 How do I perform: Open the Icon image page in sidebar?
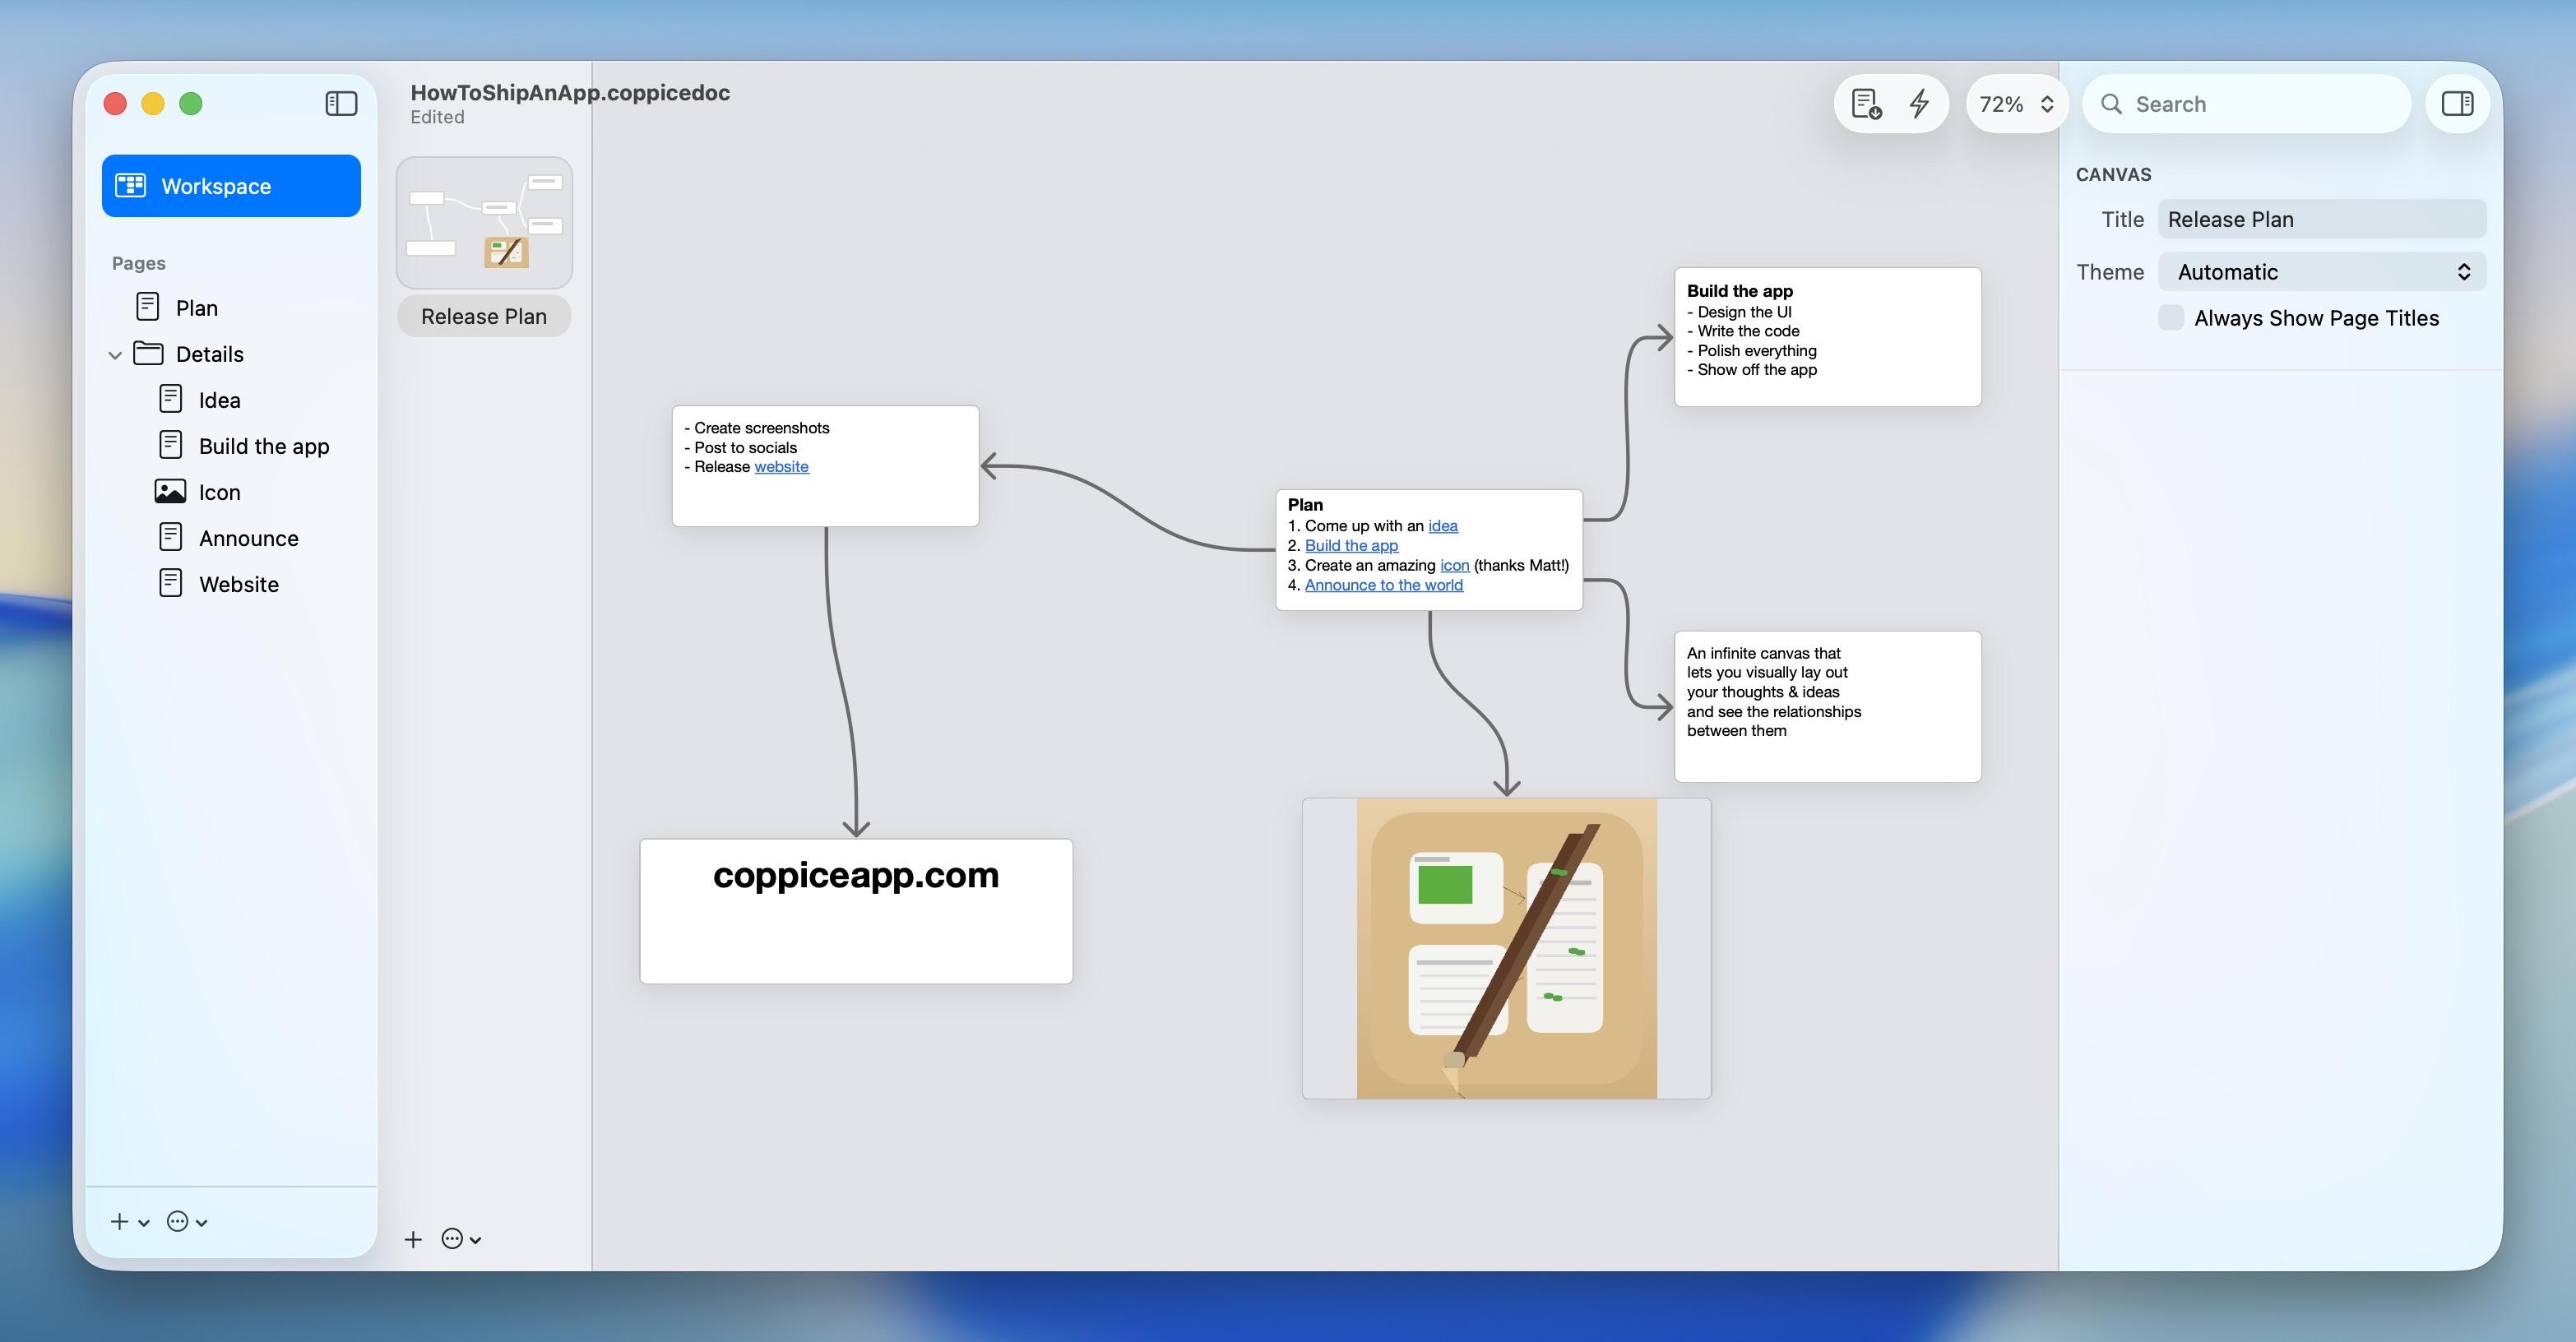click(219, 492)
